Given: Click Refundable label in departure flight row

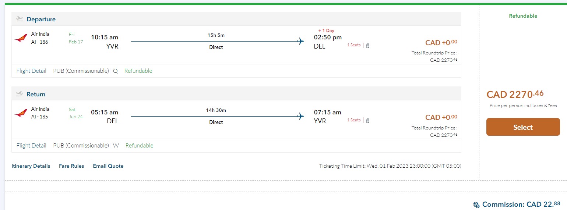Looking at the screenshot, I should pyautogui.click(x=138, y=71).
